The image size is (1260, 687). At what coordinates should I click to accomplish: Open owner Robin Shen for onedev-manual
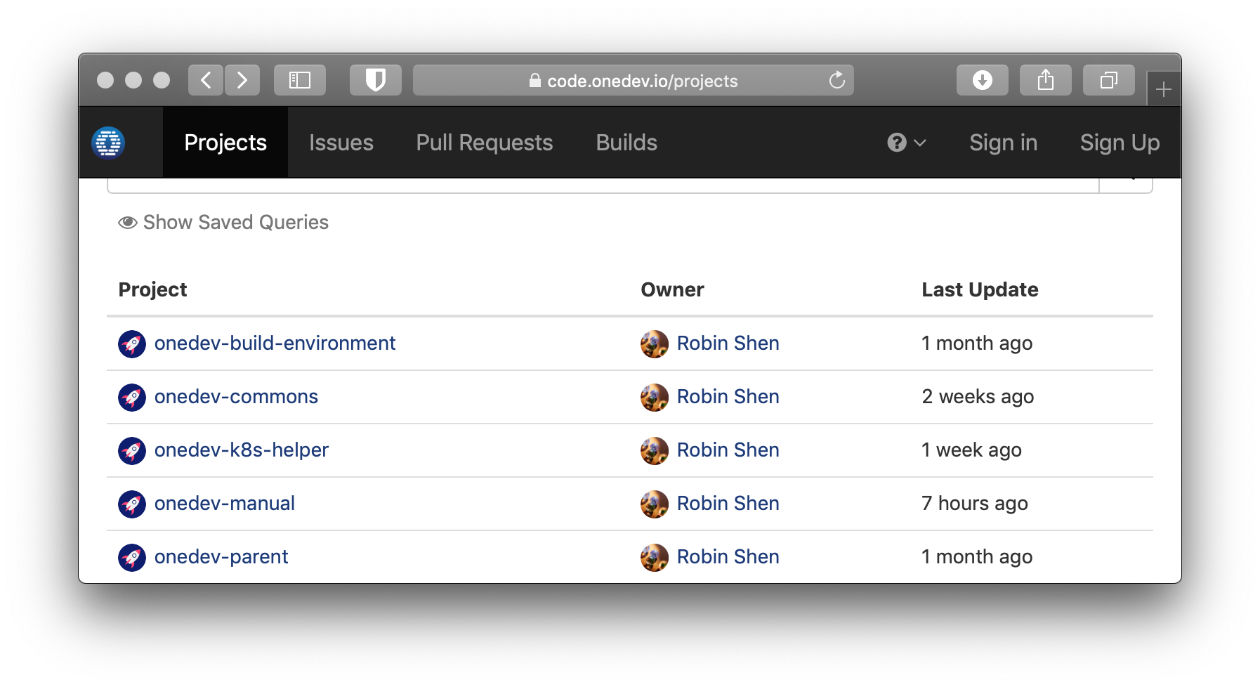pos(728,503)
